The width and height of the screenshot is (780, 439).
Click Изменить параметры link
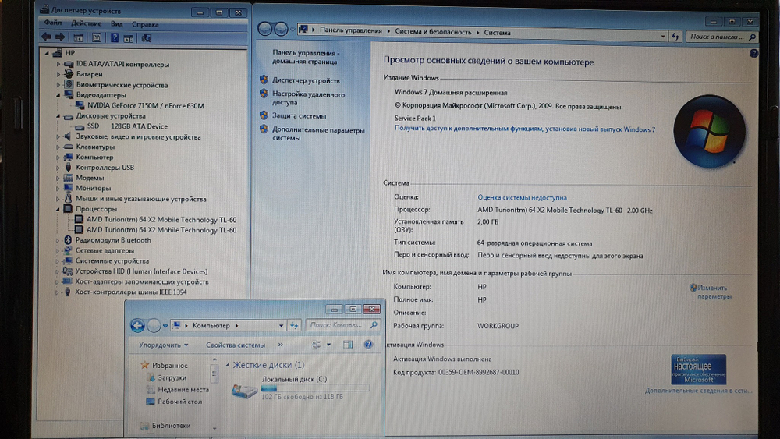pyautogui.click(x=714, y=292)
